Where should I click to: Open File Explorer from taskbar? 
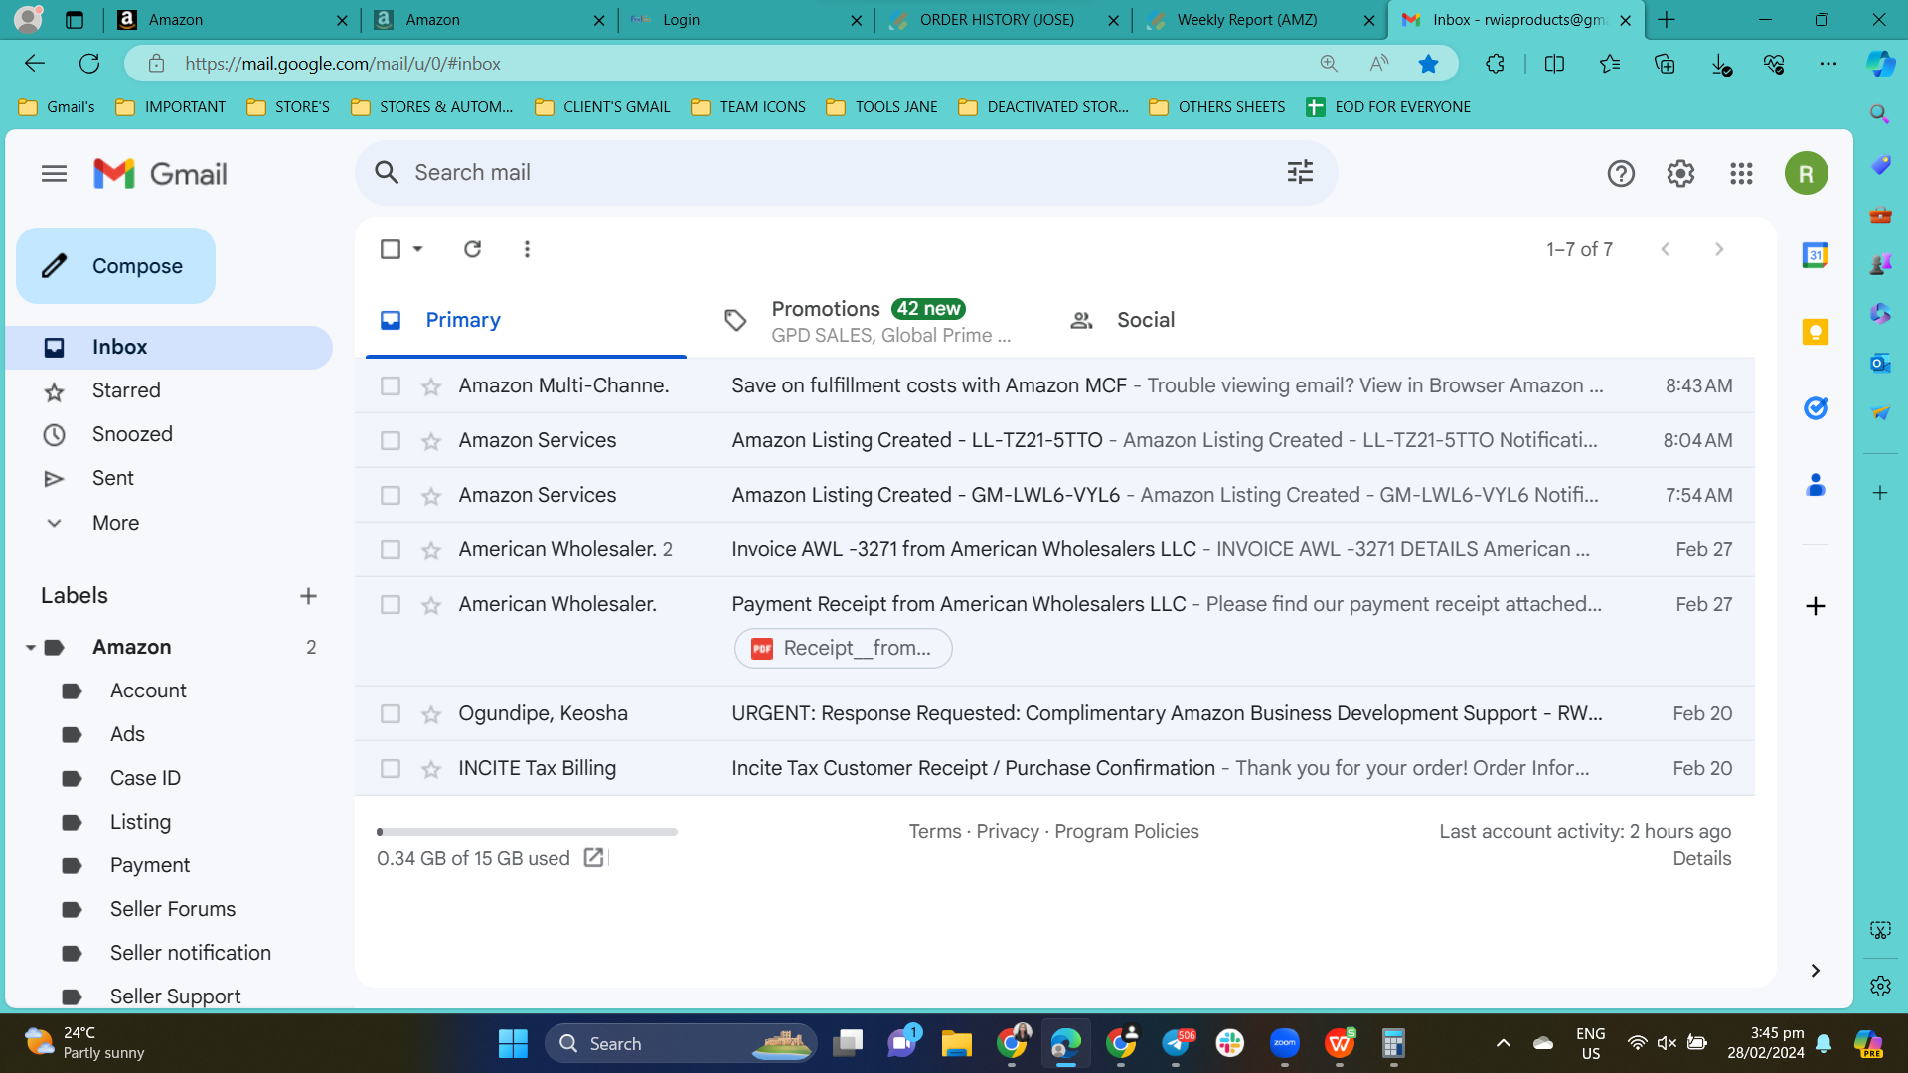[x=956, y=1044]
